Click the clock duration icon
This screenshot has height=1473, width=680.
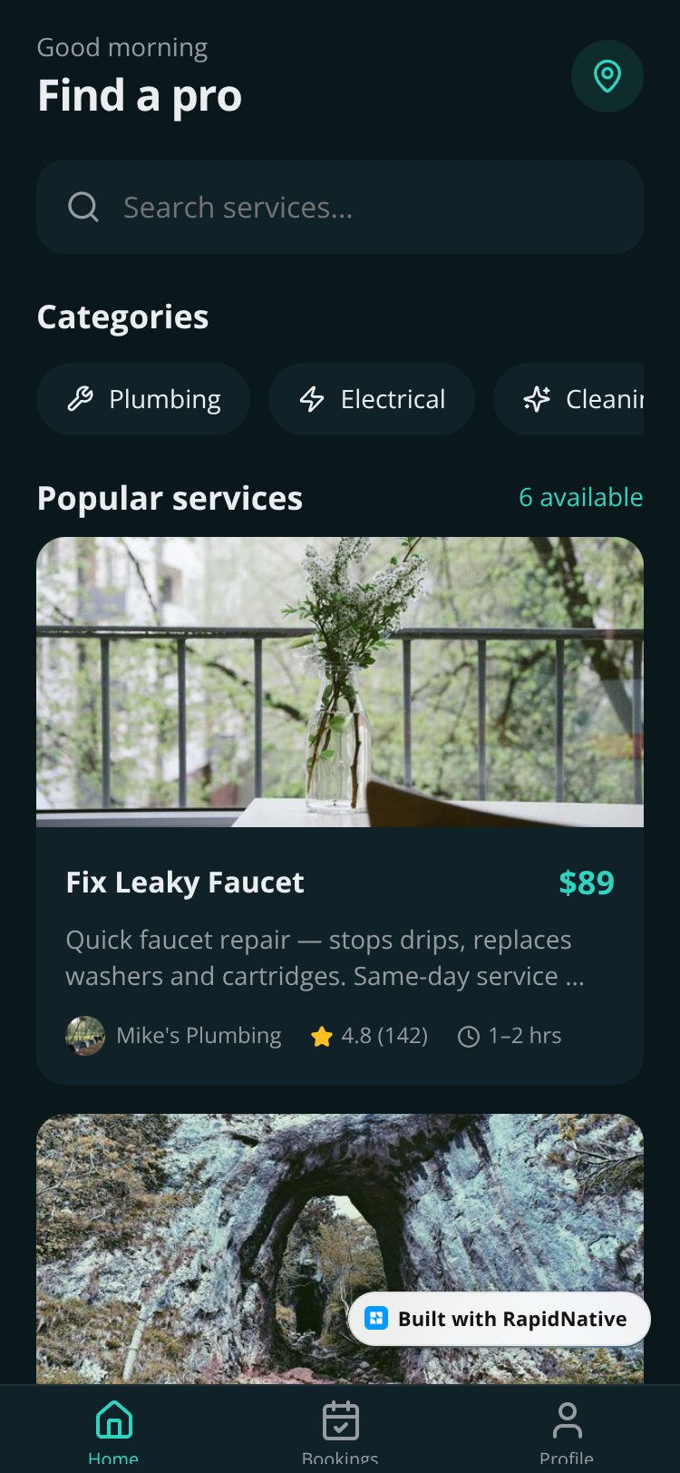pyautogui.click(x=468, y=1036)
